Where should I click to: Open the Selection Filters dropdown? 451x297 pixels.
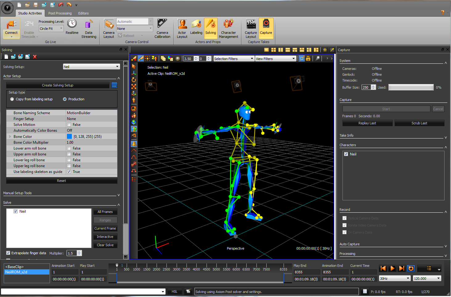234,59
